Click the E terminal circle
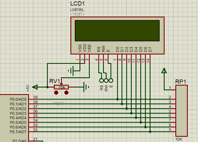This screenshot has width=198, height=142. pyautogui.click(x=111, y=80)
